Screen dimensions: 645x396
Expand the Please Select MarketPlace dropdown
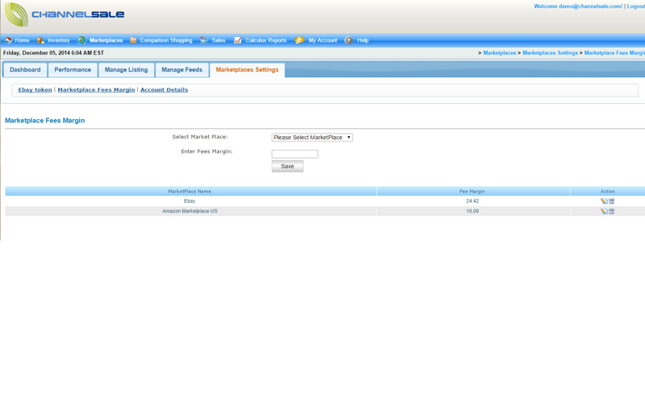312,138
